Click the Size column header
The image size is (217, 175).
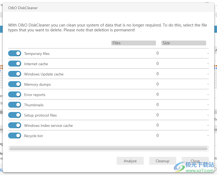pos(184,43)
